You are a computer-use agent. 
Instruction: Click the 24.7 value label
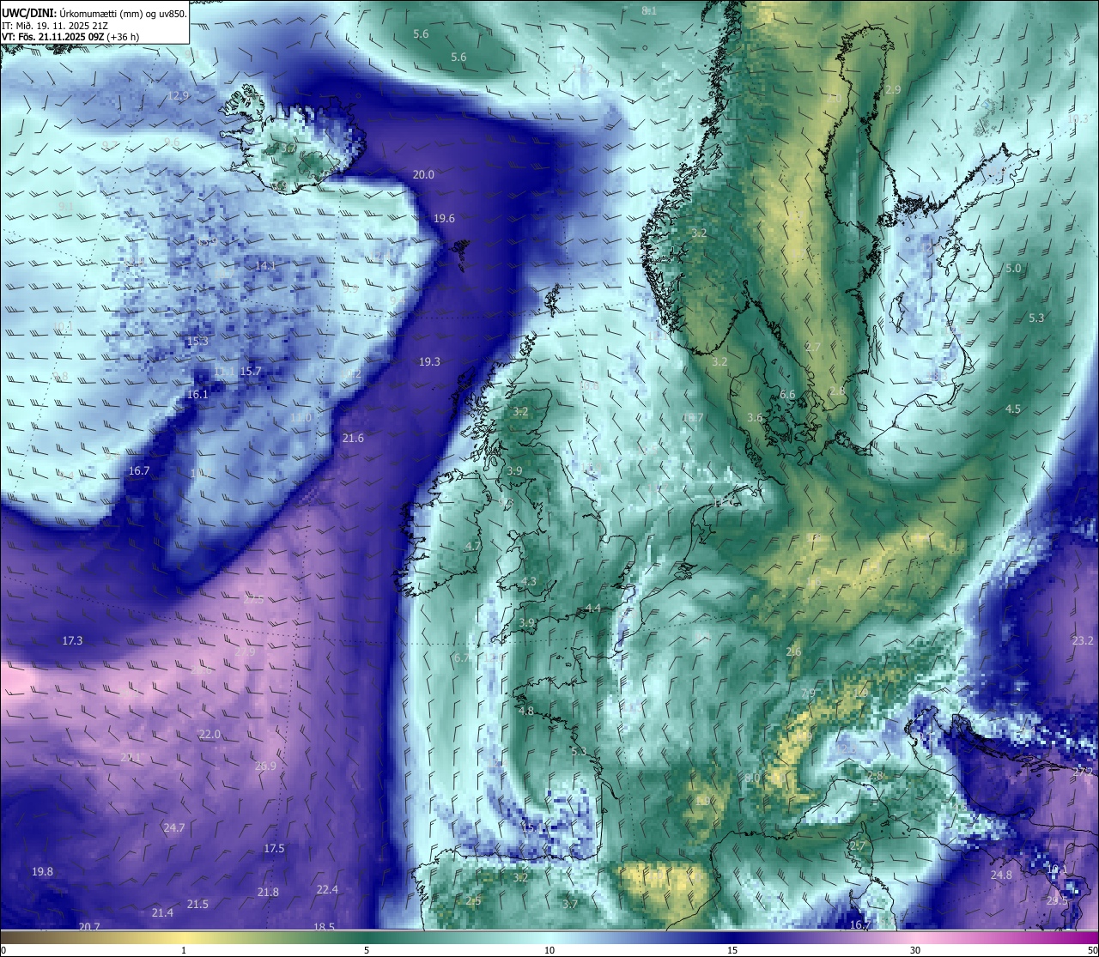[x=173, y=827]
